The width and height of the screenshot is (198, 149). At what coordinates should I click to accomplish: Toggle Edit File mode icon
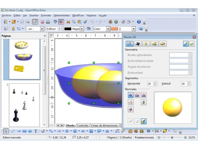(35, 22)
